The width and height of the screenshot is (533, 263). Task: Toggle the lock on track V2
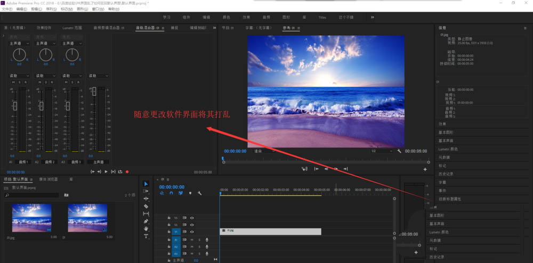pos(169,225)
